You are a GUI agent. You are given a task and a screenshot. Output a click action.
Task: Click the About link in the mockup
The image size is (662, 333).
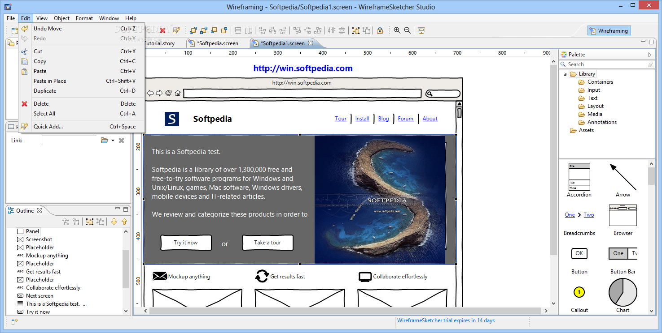[430, 119]
